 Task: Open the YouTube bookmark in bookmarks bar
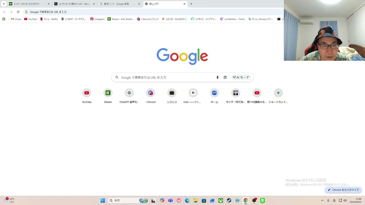pos(31,19)
